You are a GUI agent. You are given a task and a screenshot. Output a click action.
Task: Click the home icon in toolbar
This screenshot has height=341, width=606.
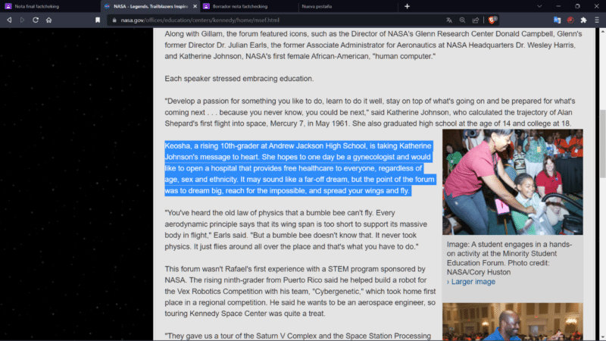click(x=49, y=20)
